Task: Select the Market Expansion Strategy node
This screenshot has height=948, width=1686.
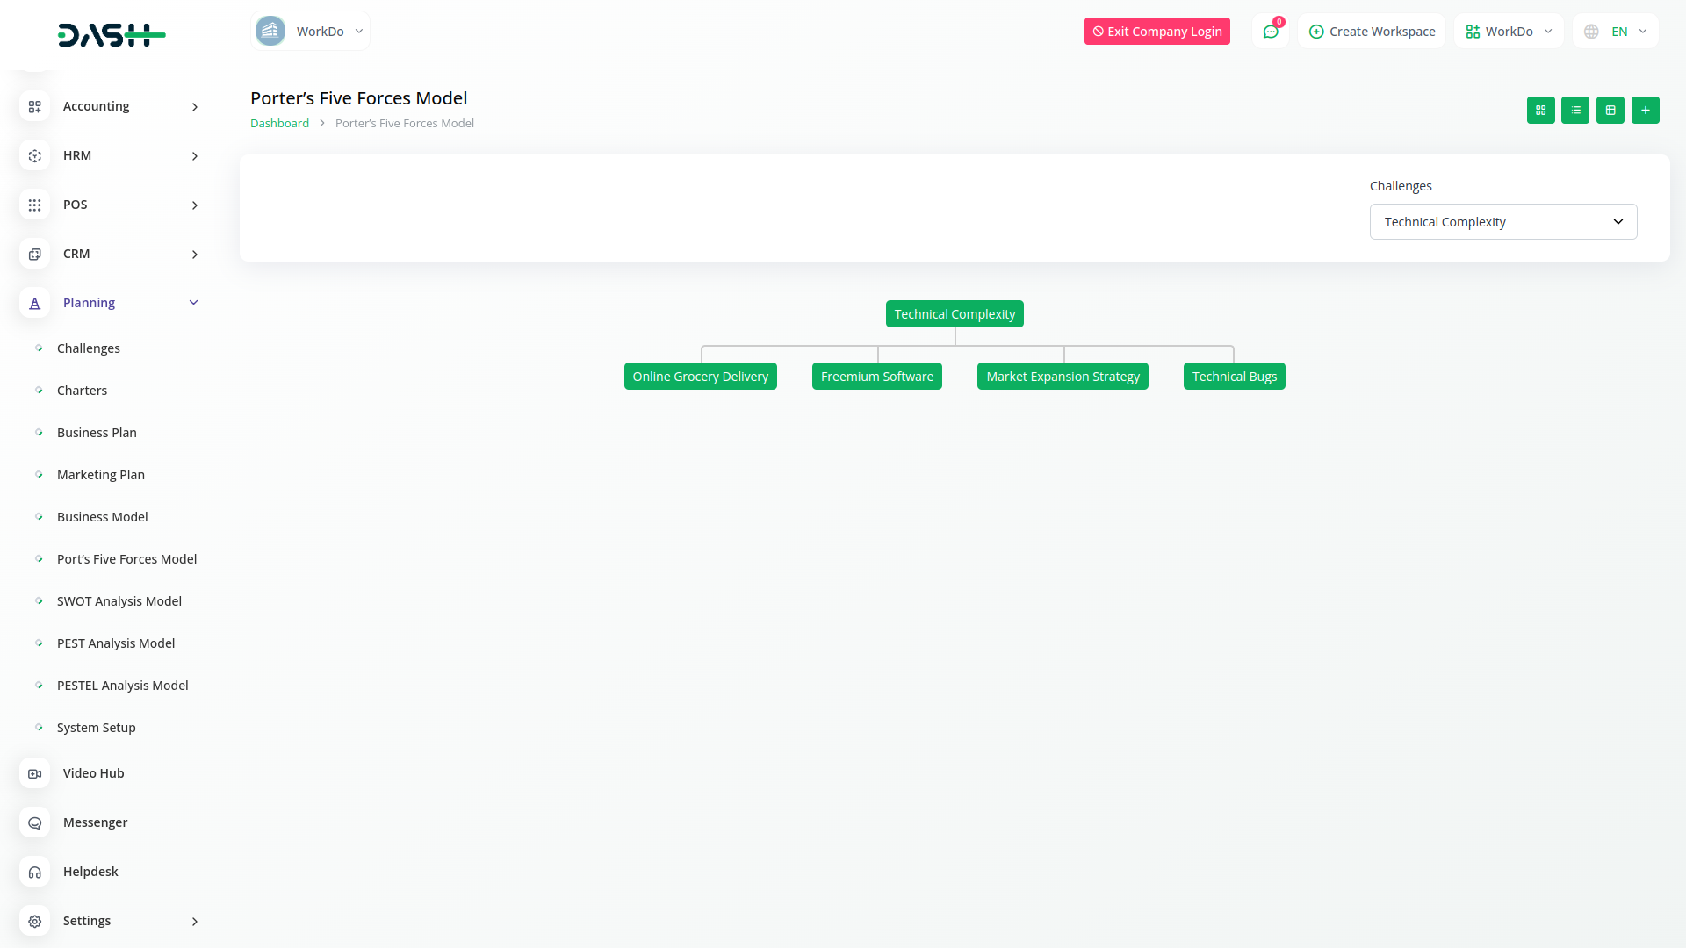Action: (x=1063, y=377)
